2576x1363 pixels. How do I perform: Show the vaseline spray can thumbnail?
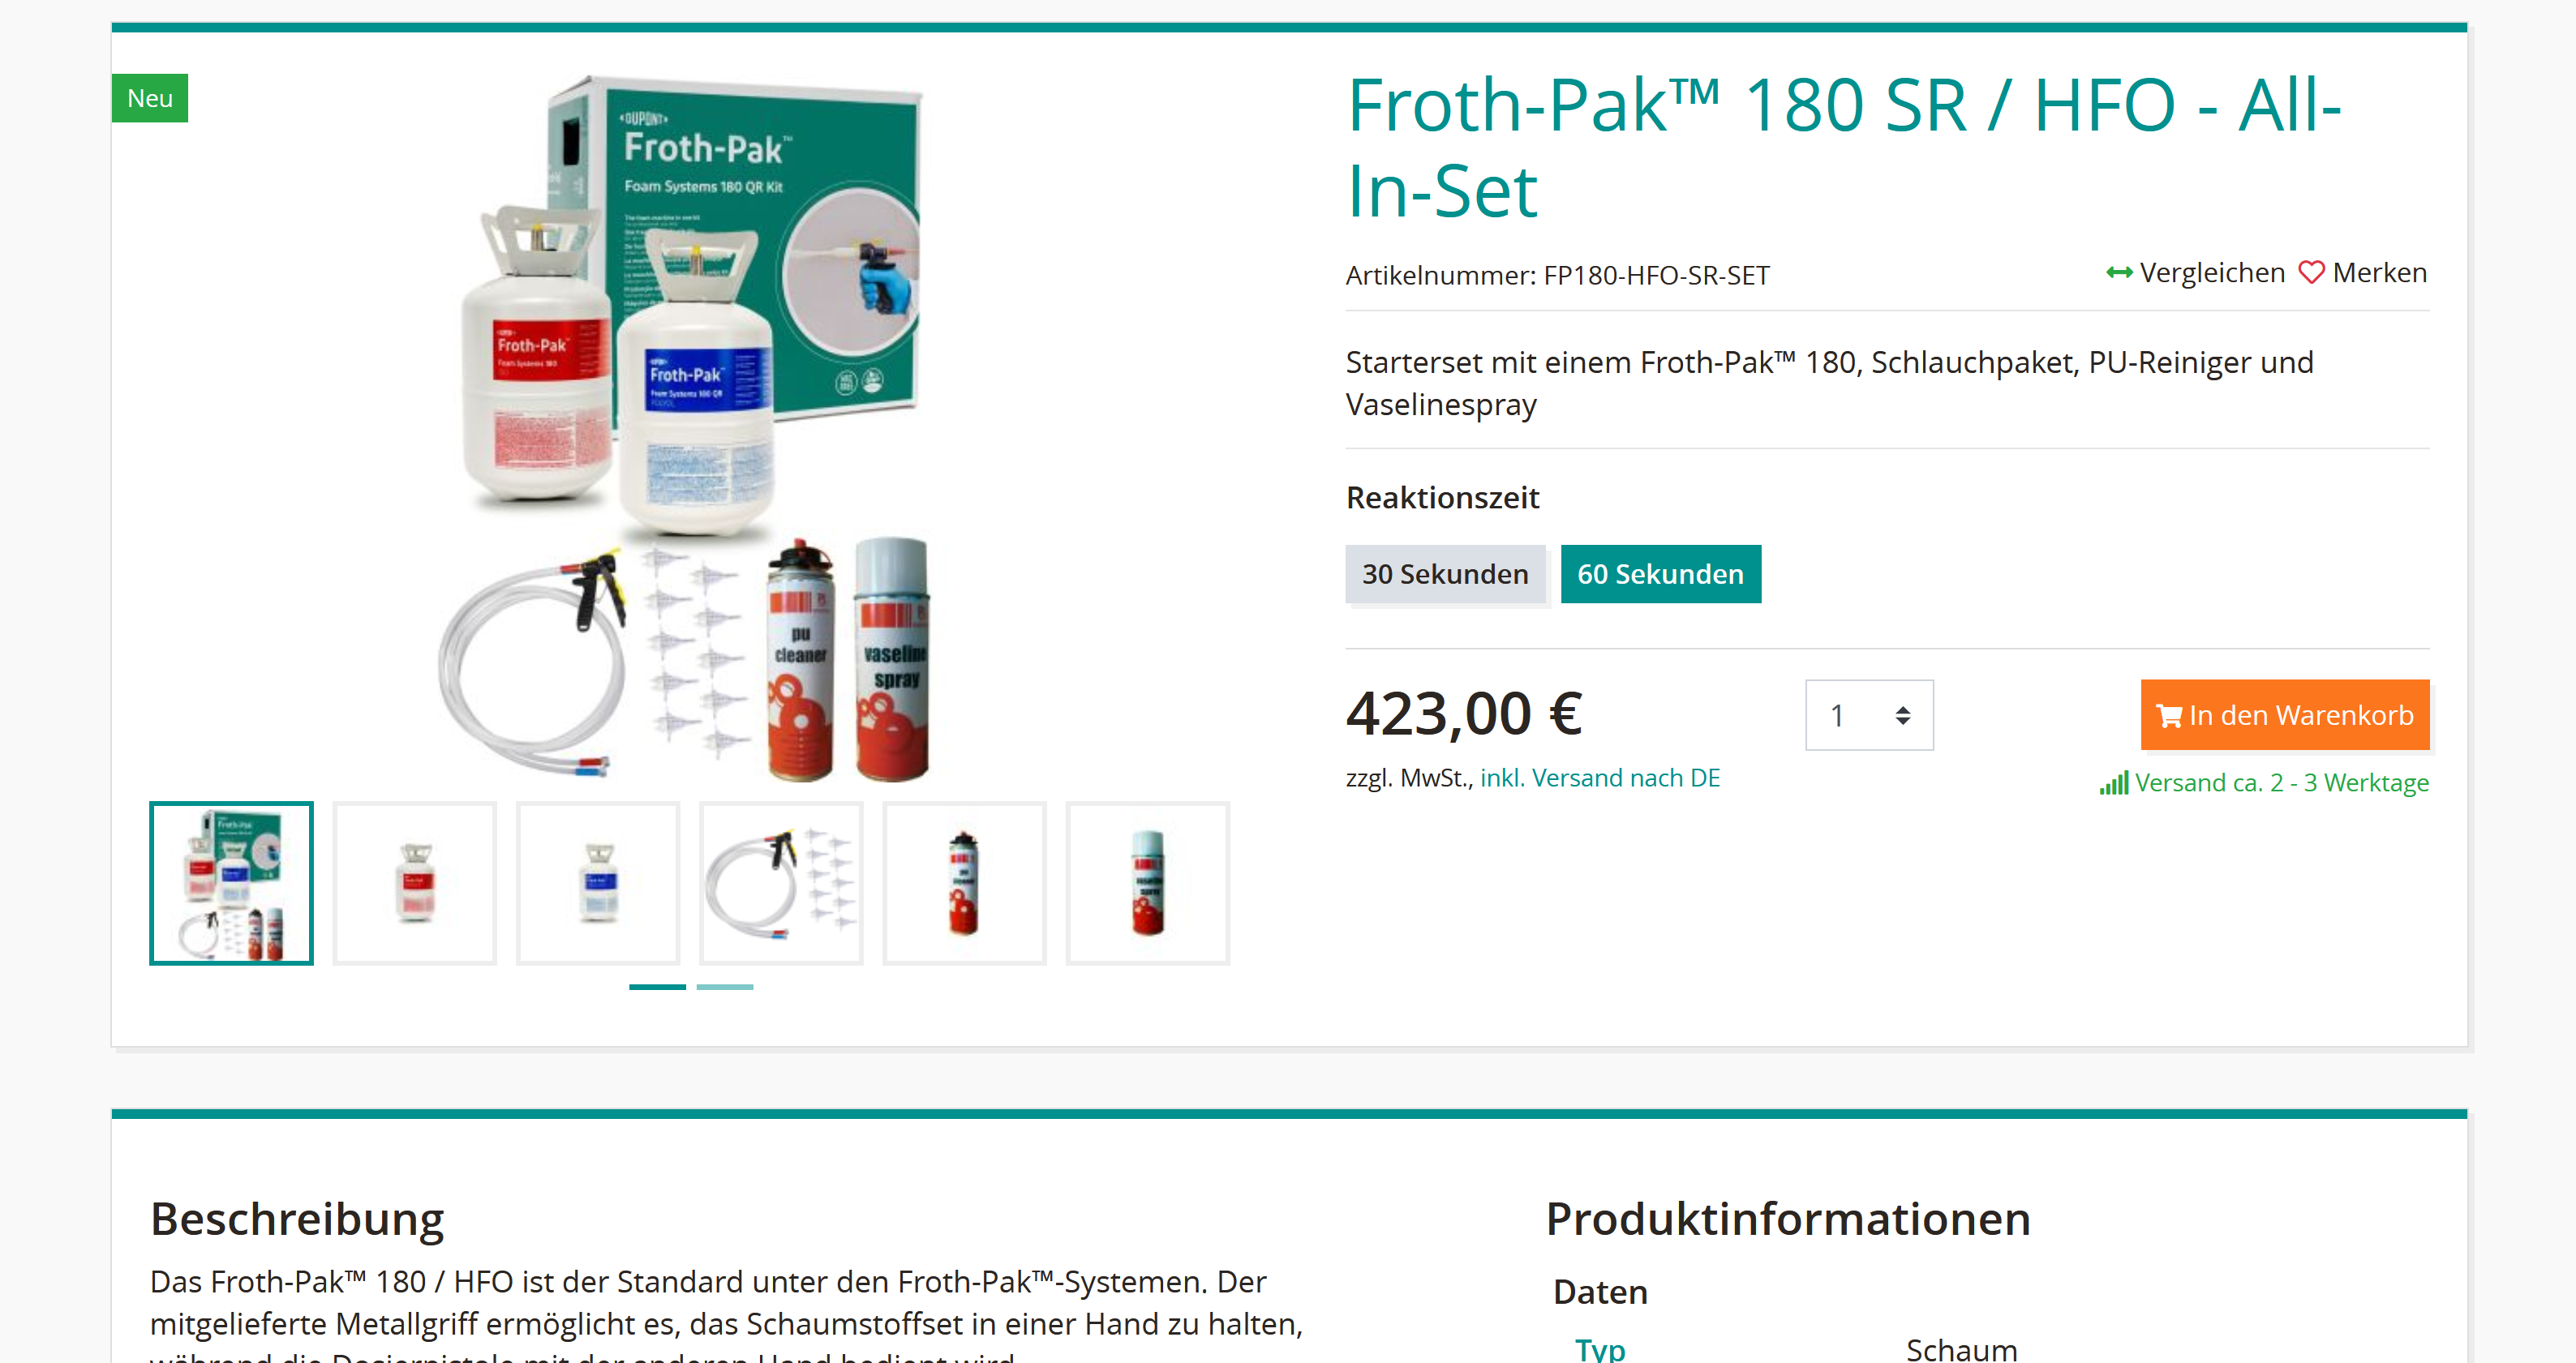pos(1148,883)
